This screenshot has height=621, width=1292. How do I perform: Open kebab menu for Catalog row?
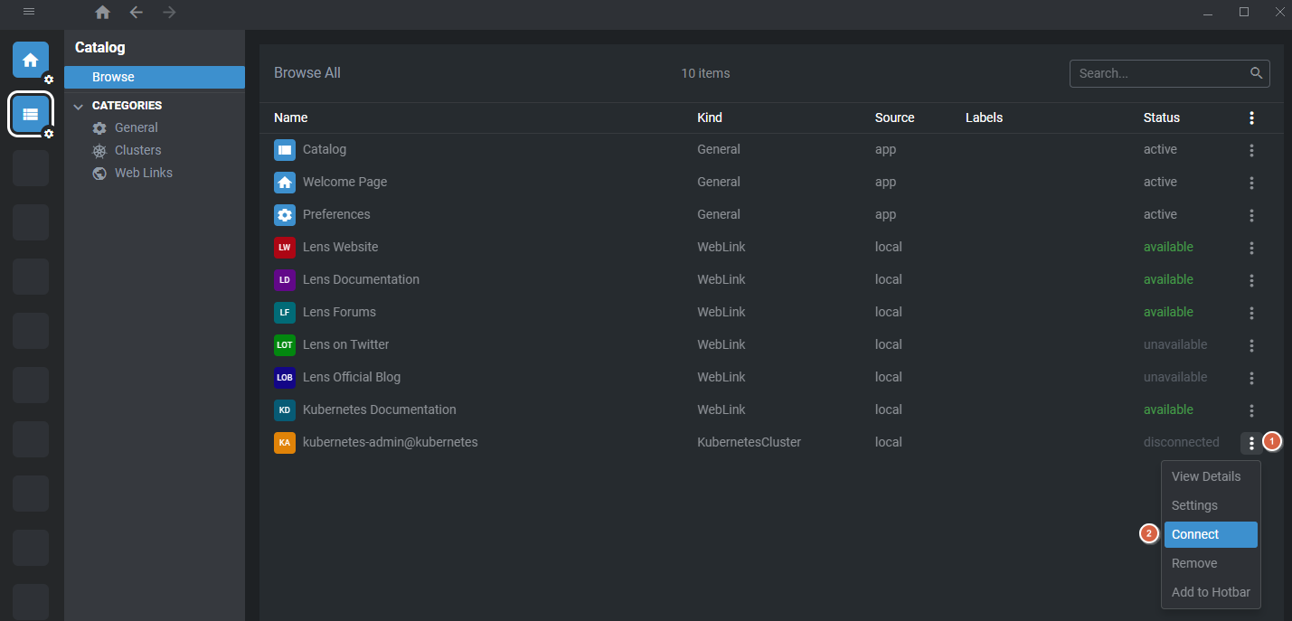click(1251, 150)
